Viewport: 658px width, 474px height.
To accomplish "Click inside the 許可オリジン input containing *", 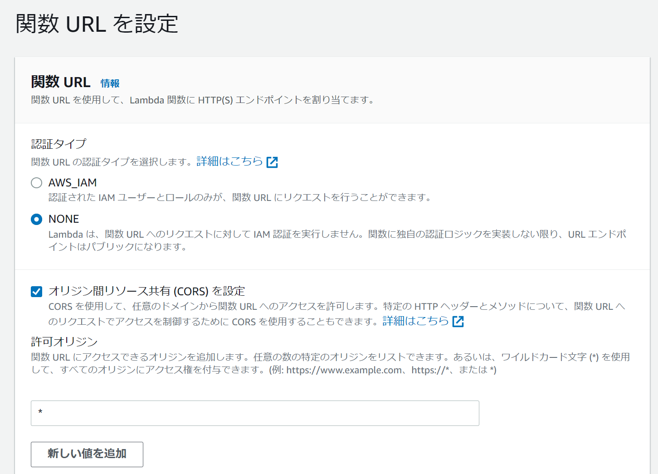I will pos(255,413).
